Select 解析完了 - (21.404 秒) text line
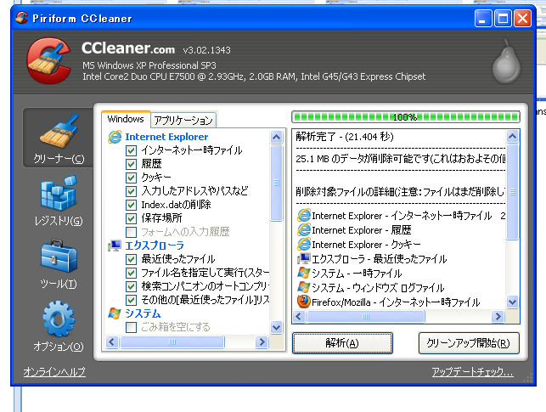Image resolution: width=546 pixels, height=412 pixels. pos(345,137)
